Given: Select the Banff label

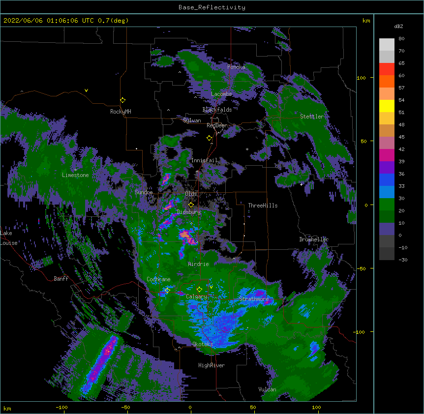Looking at the screenshot, I should (61, 279).
